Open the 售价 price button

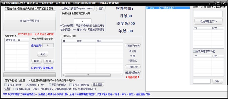(101, 9)
